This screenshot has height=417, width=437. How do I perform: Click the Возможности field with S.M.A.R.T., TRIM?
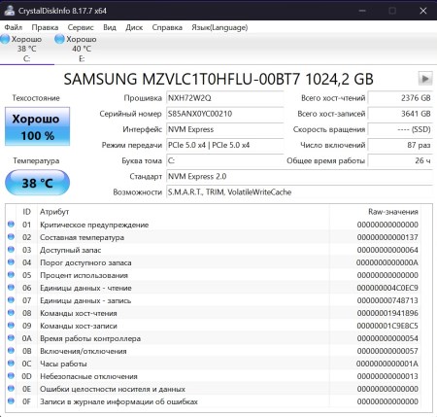tap(299, 192)
